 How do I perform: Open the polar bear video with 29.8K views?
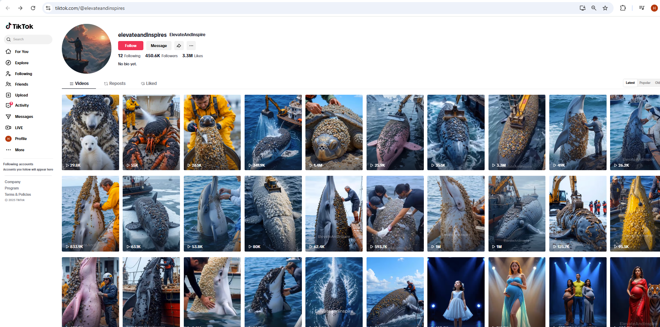[x=90, y=132]
